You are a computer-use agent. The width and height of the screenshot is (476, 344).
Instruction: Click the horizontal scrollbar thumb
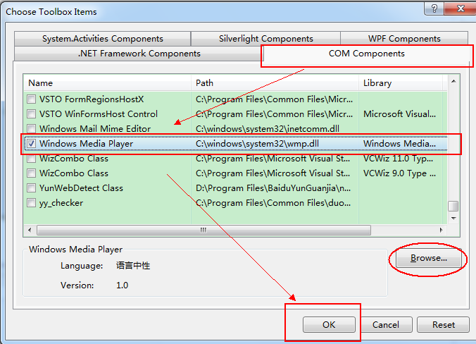tap(203, 230)
